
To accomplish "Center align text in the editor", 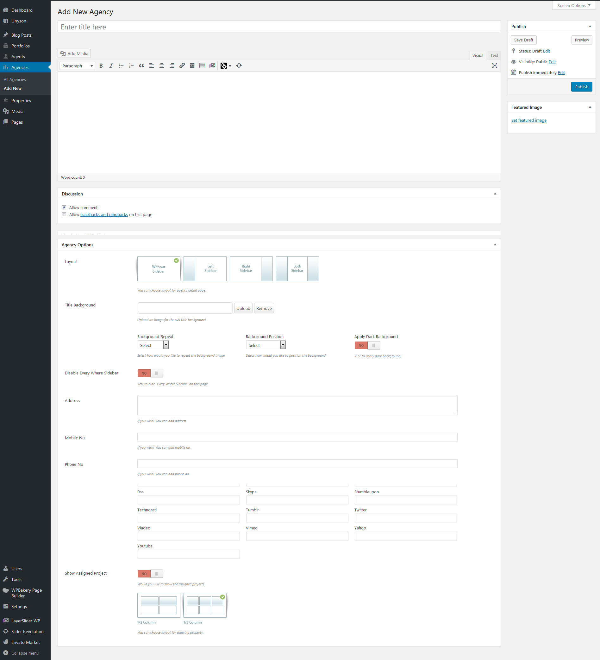I will 162,66.
